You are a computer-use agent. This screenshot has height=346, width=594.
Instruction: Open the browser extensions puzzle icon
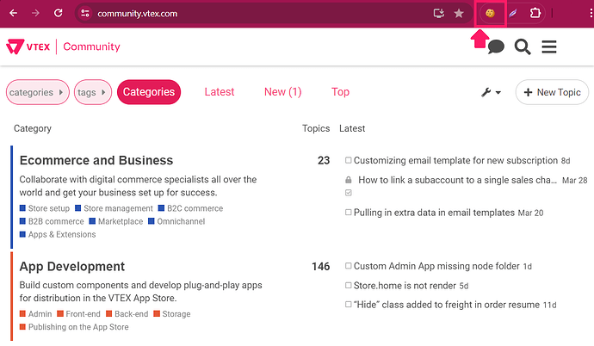[535, 14]
